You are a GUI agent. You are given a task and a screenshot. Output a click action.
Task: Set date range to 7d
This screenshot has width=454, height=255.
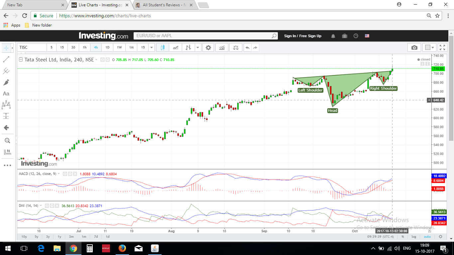[96, 237]
